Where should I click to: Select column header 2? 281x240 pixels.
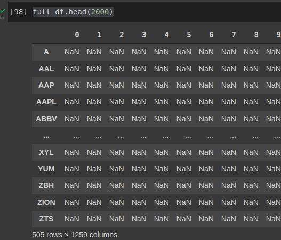point(122,35)
